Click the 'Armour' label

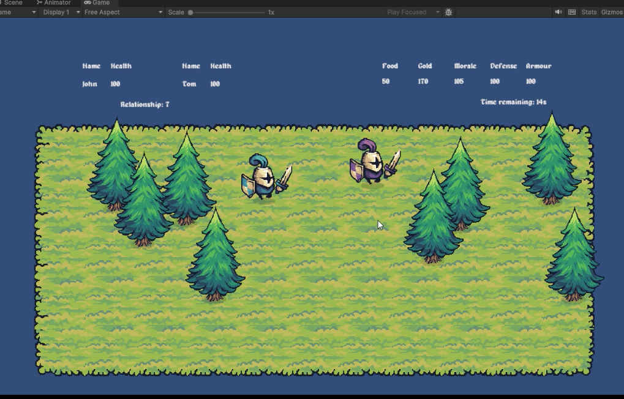click(538, 66)
